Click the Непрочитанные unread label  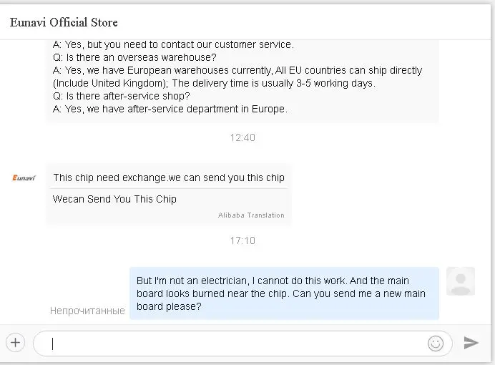tap(87, 311)
